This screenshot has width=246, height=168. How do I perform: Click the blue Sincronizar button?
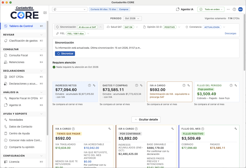click(65, 54)
